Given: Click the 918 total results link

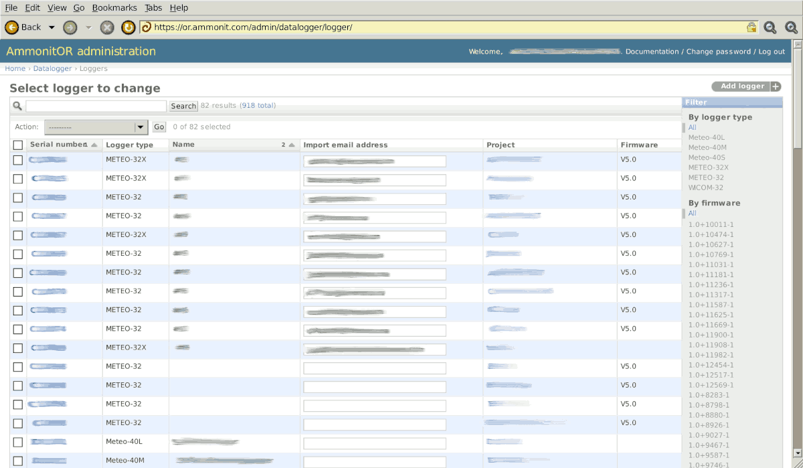Looking at the screenshot, I should coord(257,105).
